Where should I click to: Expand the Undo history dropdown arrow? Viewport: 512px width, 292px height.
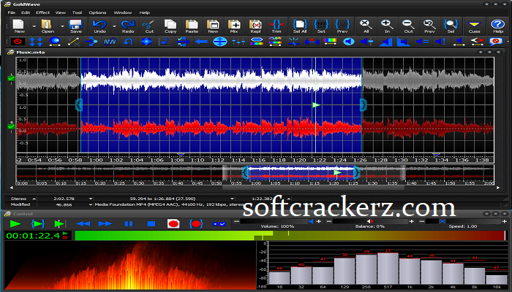point(114,26)
